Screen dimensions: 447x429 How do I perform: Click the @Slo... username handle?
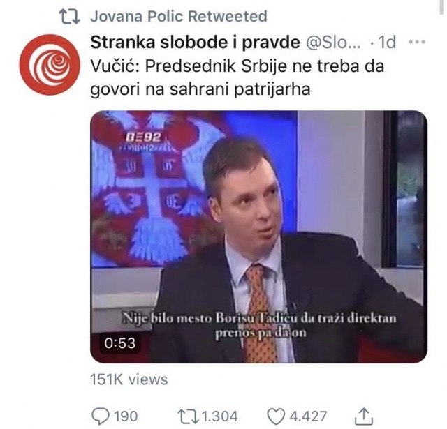(x=333, y=43)
